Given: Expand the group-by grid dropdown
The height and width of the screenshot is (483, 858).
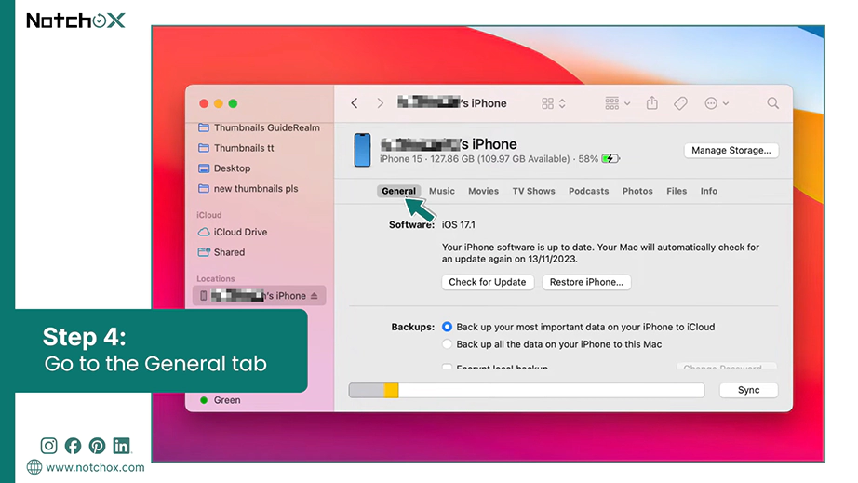Looking at the screenshot, I should click(617, 103).
